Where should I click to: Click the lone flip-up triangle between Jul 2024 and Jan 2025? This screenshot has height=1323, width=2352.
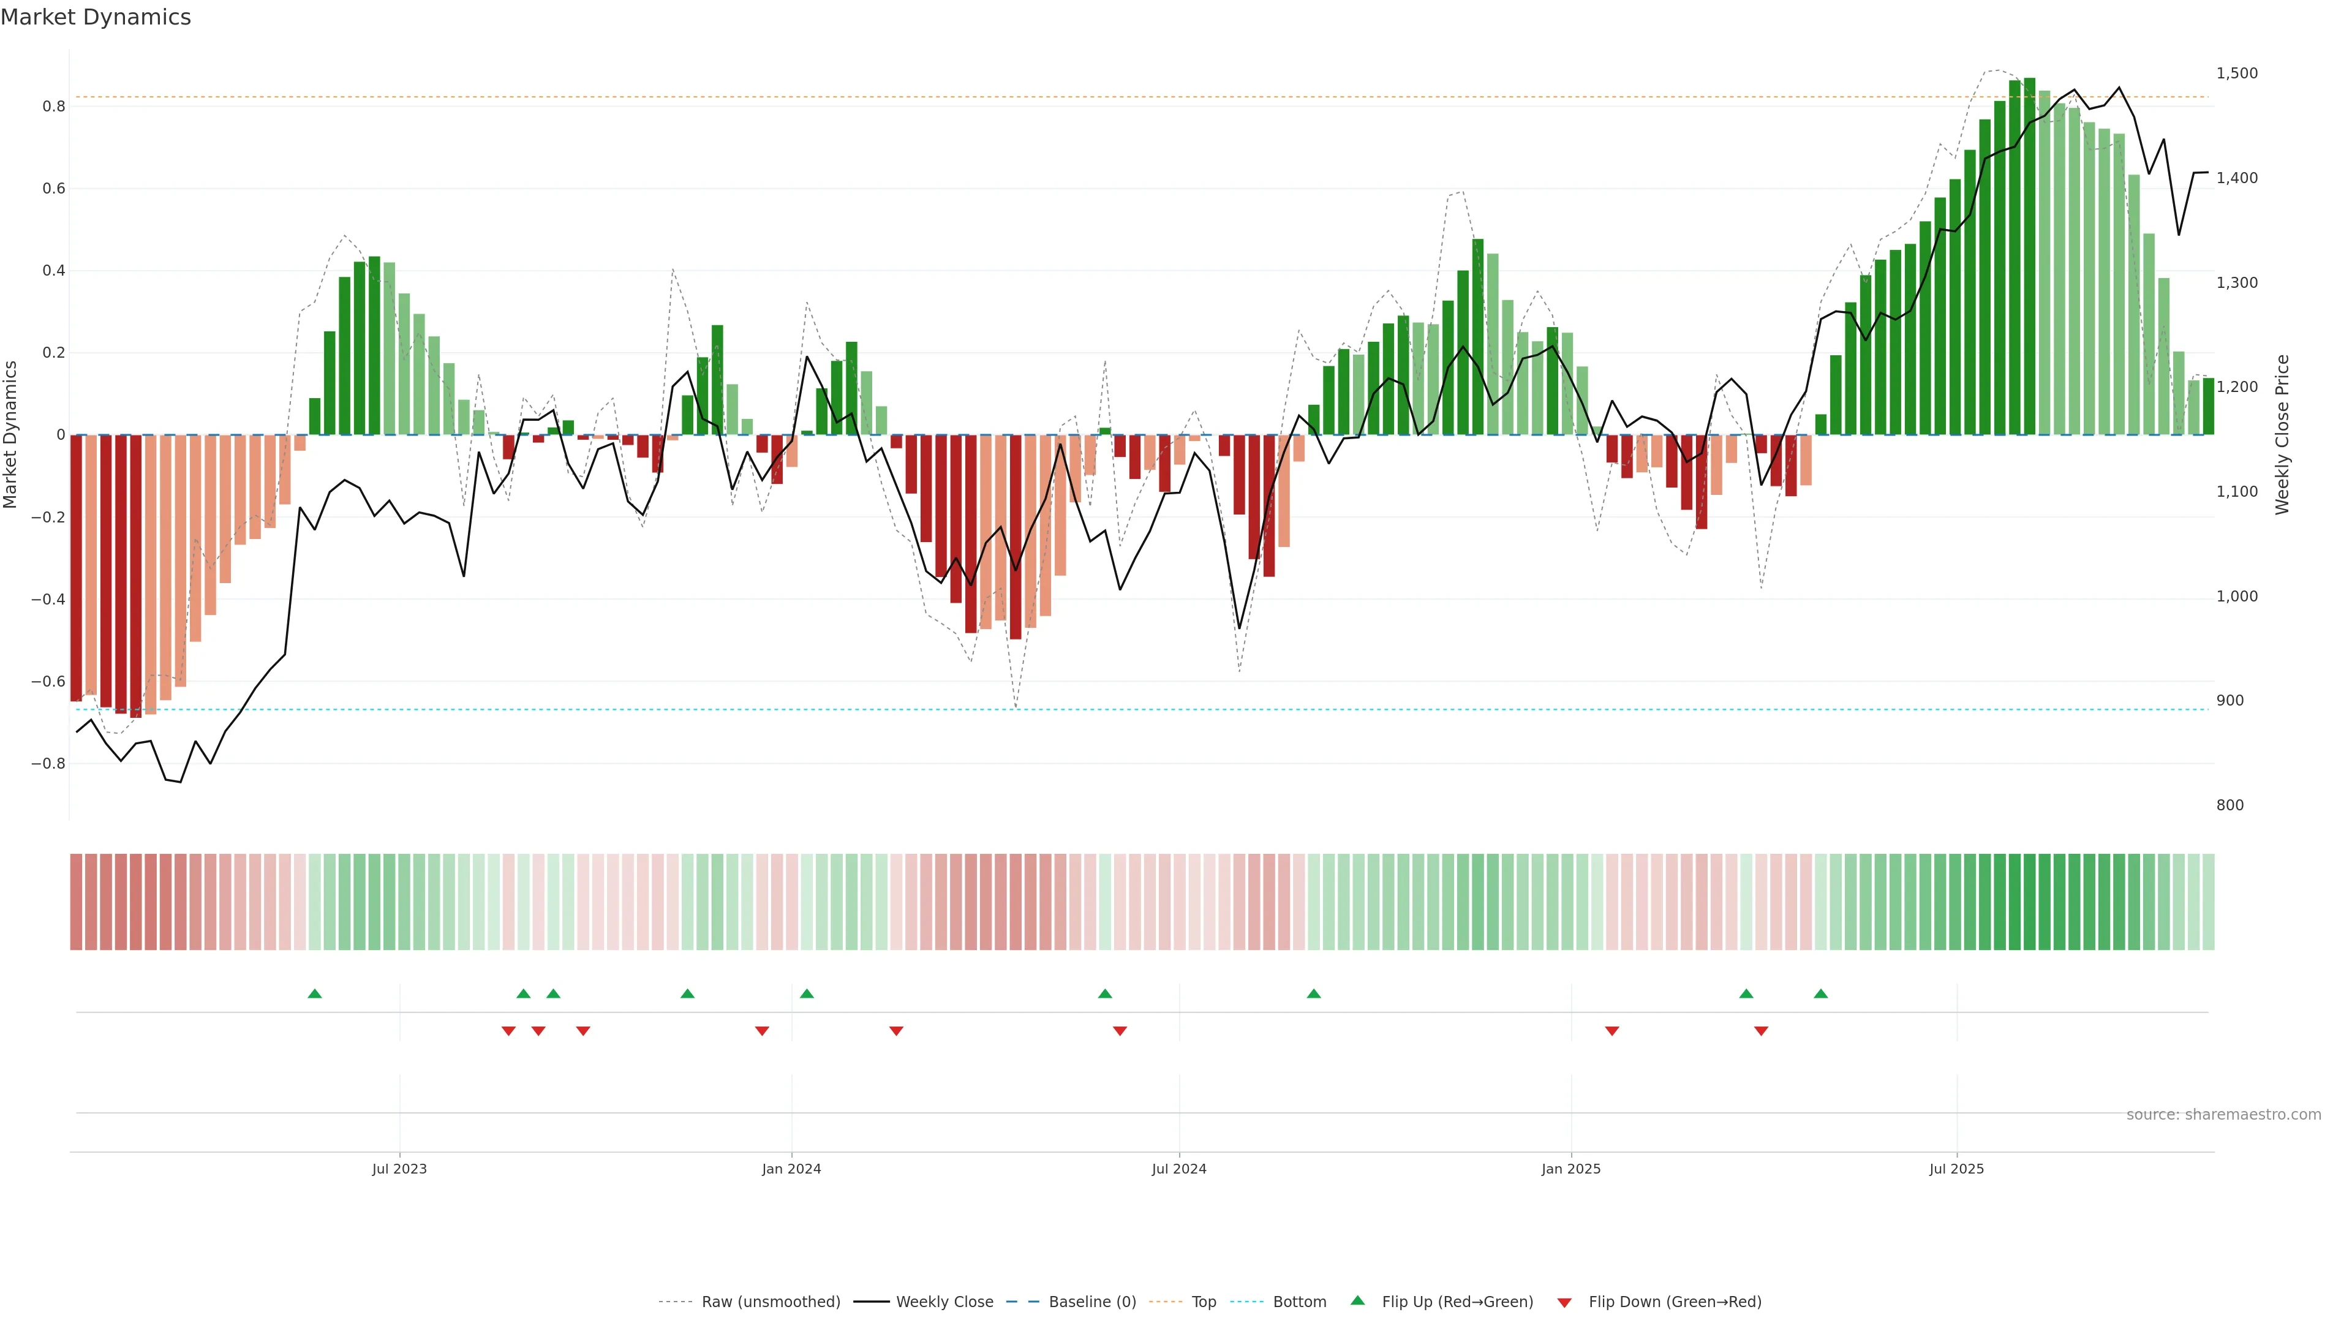[1313, 993]
